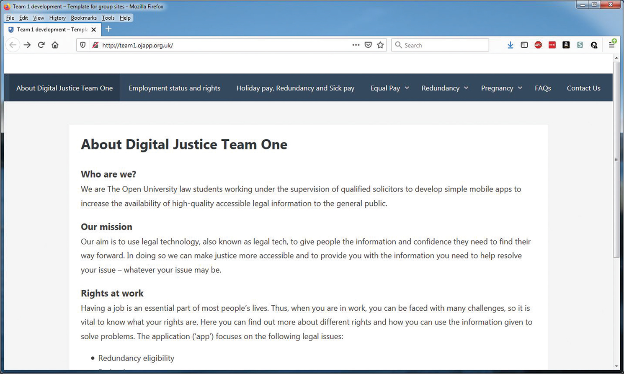Click the Firefox Search box

(444, 45)
